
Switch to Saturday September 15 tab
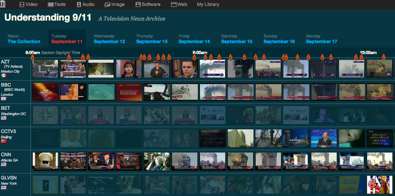pyautogui.click(x=237, y=39)
